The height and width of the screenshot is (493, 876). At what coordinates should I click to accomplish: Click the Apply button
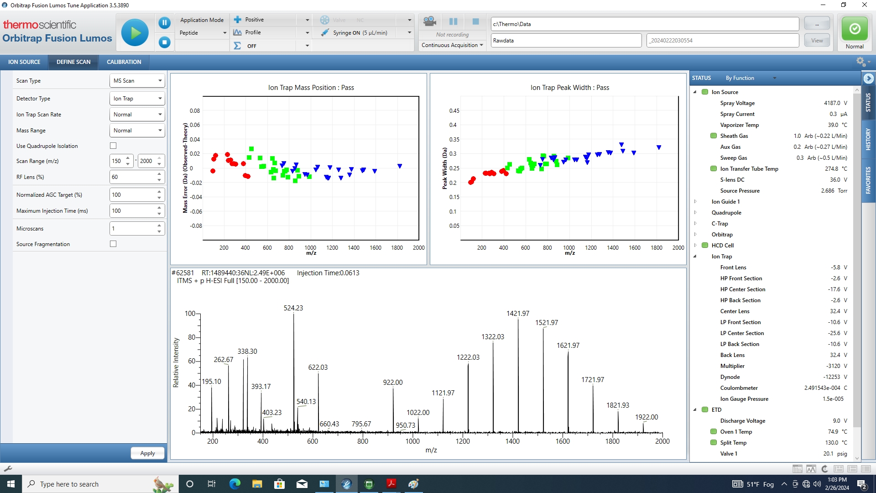(147, 453)
